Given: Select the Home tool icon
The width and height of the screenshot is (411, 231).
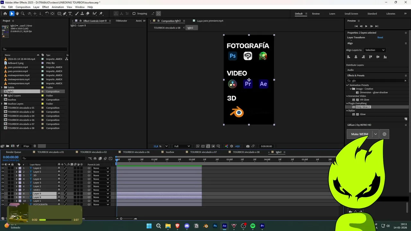Looking at the screenshot, I should 5,13.
